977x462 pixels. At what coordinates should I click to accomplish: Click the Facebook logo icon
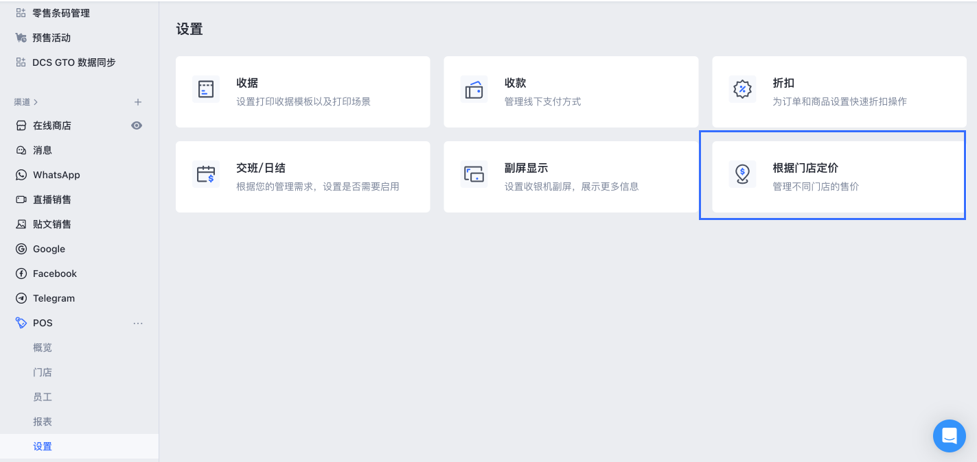point(21,273)
